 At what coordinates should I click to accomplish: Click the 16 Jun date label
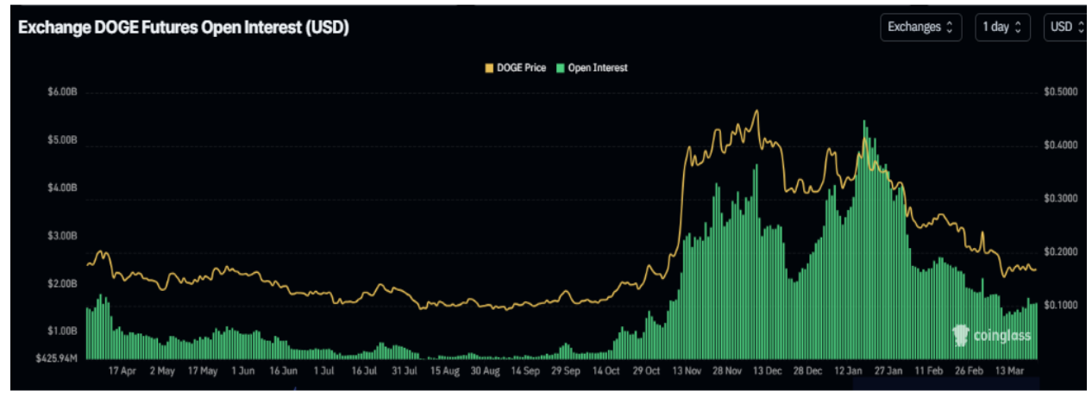click(283, 371)
